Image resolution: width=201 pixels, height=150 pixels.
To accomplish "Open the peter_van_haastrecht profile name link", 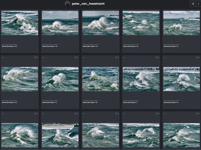I will [x=88, y=4].
